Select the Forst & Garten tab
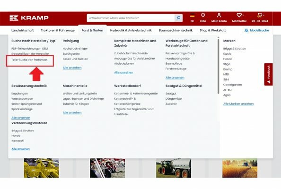 (x=92, y=30)
